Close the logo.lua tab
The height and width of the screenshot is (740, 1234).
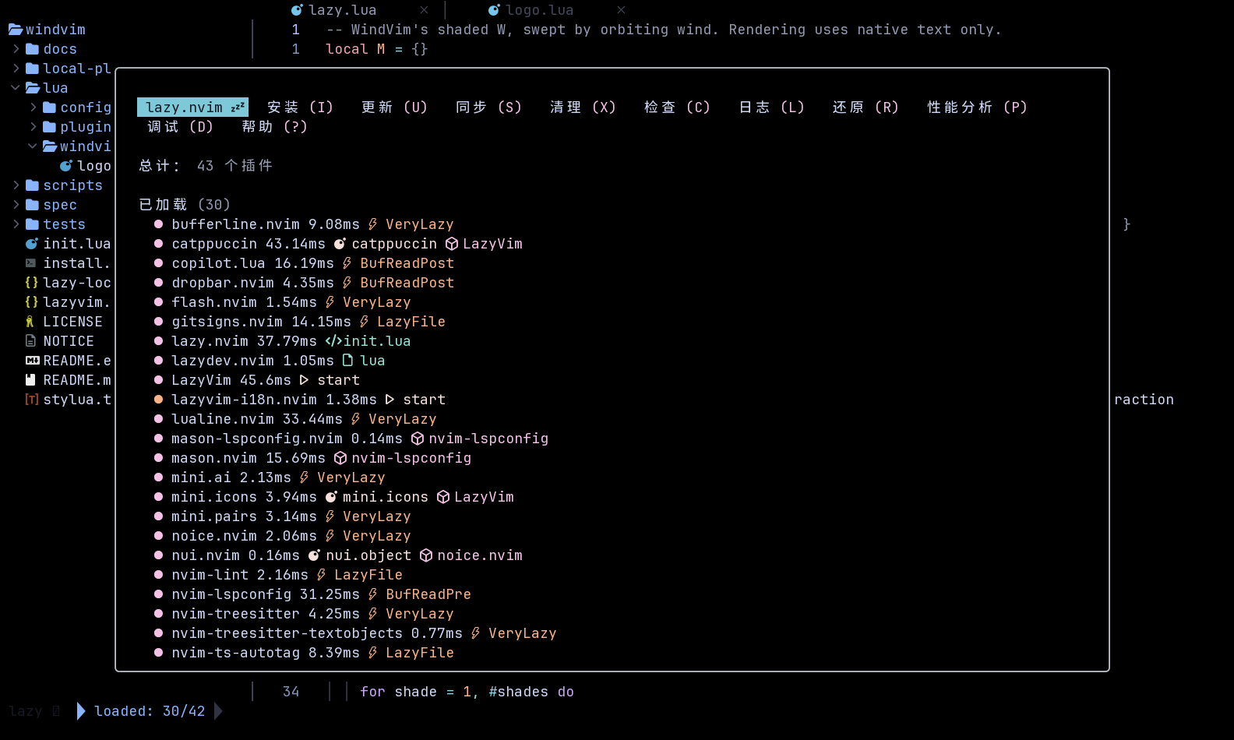[621, 10]
